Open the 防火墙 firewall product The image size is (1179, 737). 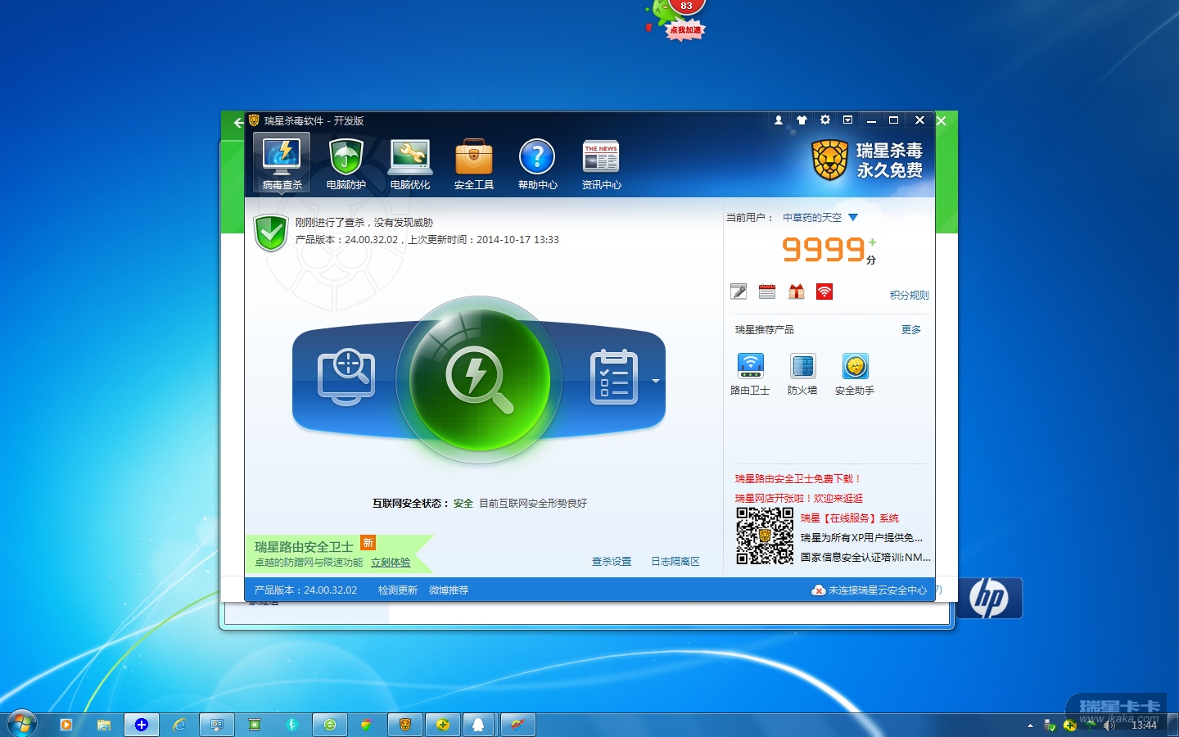pyautogui.click(x=802, y=374)
